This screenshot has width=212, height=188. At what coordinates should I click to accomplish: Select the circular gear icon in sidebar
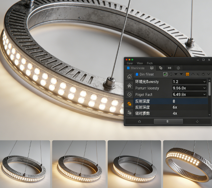pyautogui.click(x=129, y=94)
